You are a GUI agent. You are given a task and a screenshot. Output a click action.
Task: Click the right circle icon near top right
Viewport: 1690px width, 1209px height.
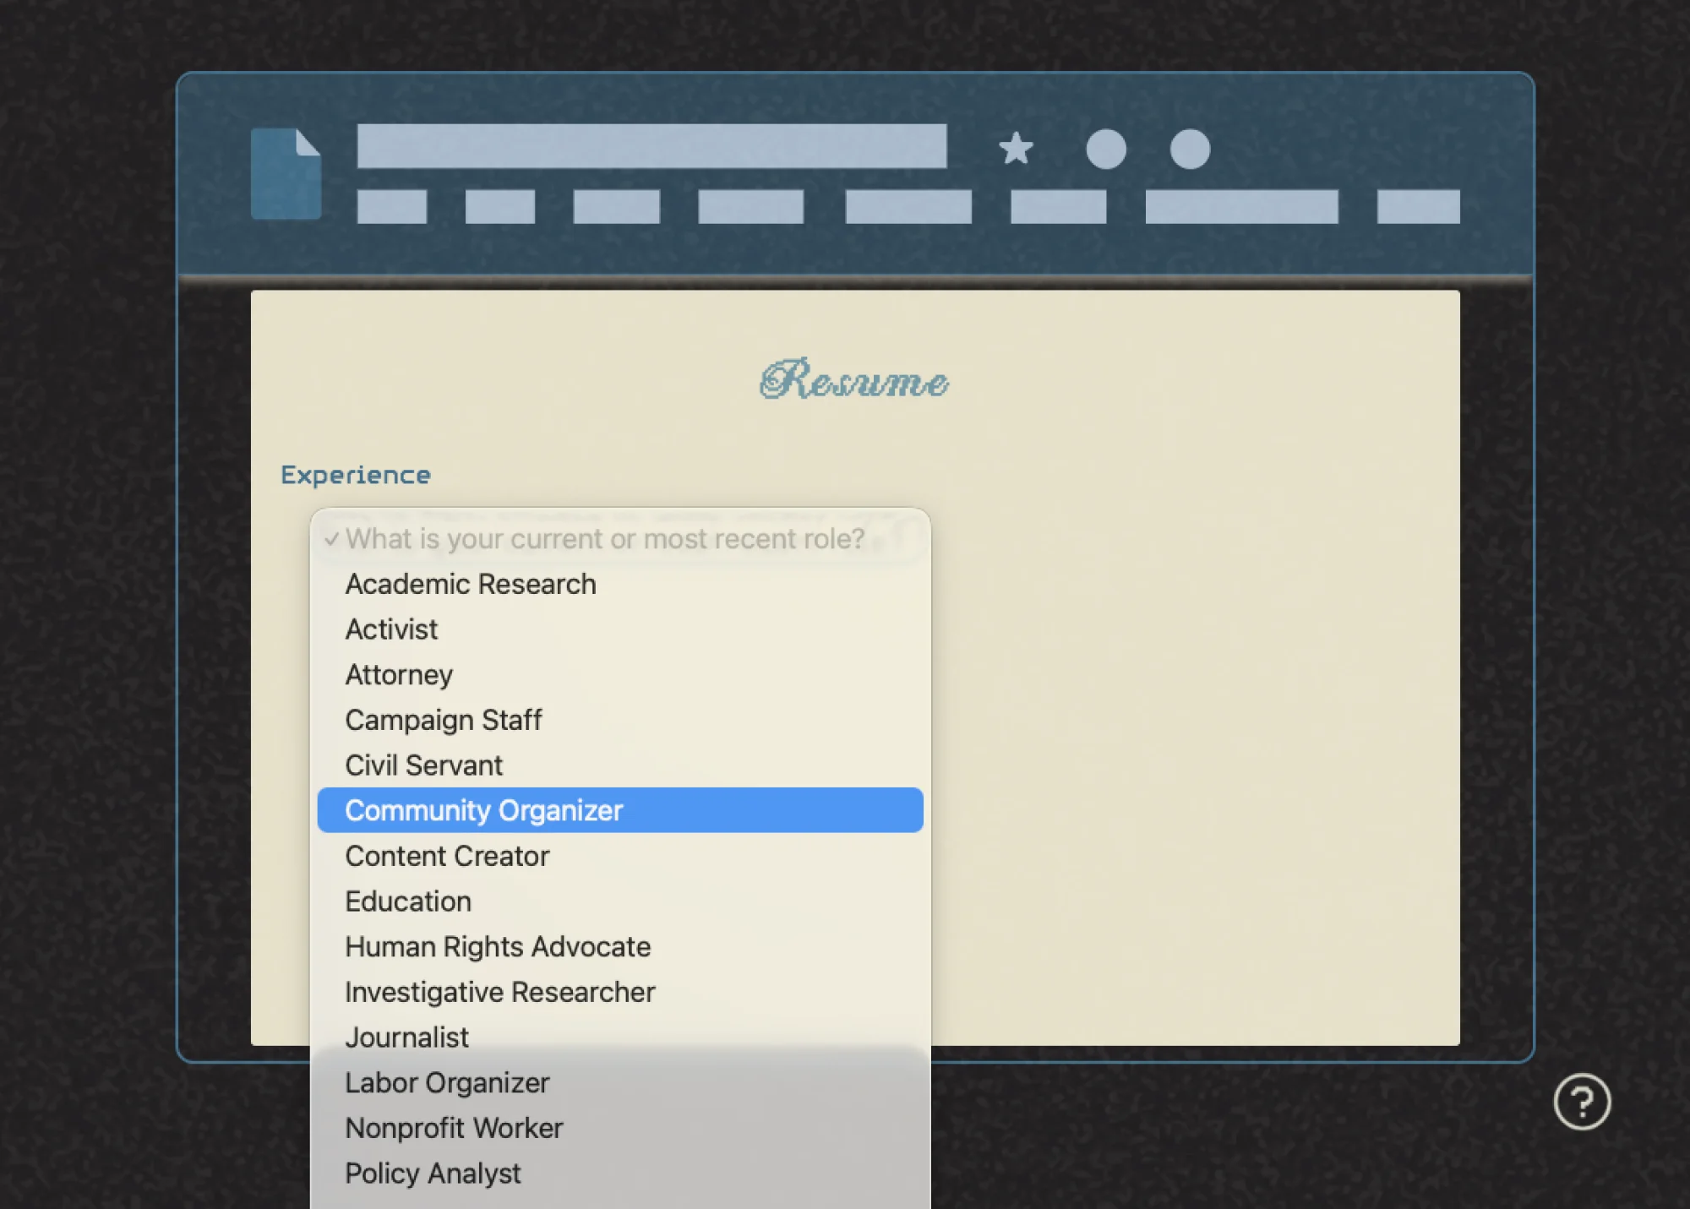(1188, 150)
